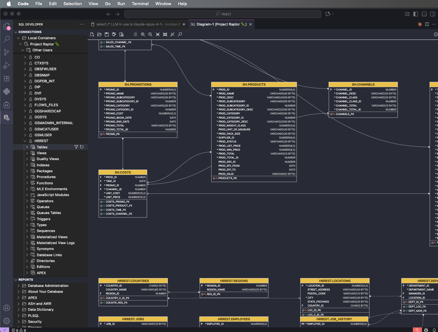
Task: Click the auto layout magic wand icon
Action: tap(172, 34)
